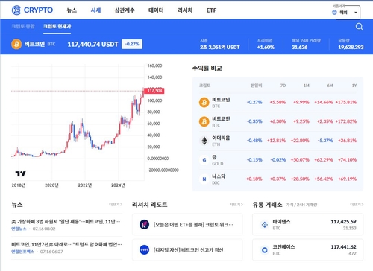Viewport: 373px width, 271px height.
Task: Open the article 비트코인, 11만7천弗 아래로
Action: pos(66,245)
